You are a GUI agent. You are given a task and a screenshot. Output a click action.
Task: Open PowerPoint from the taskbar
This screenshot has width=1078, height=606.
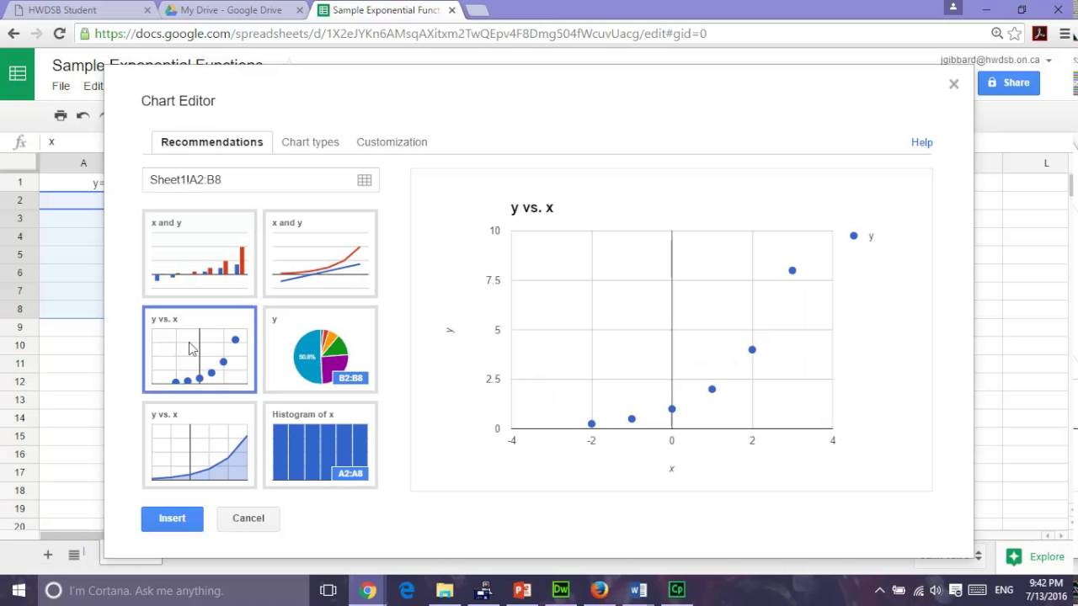coord(522,590)
